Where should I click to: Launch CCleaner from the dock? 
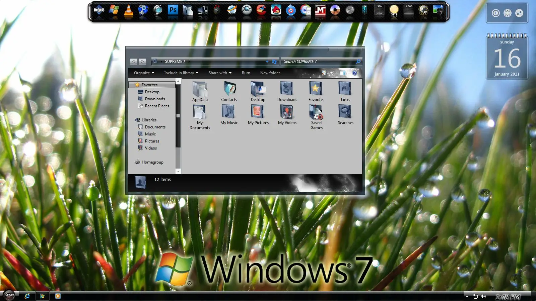pyautogui.click(x=261, y=10)
